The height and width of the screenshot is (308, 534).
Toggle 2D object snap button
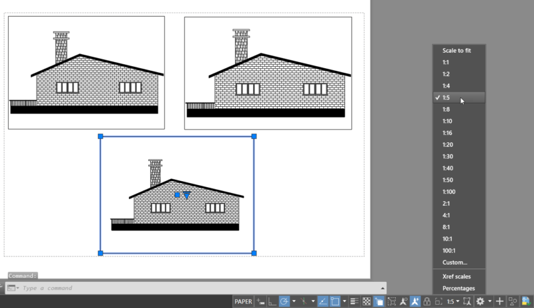coord(335,301)
